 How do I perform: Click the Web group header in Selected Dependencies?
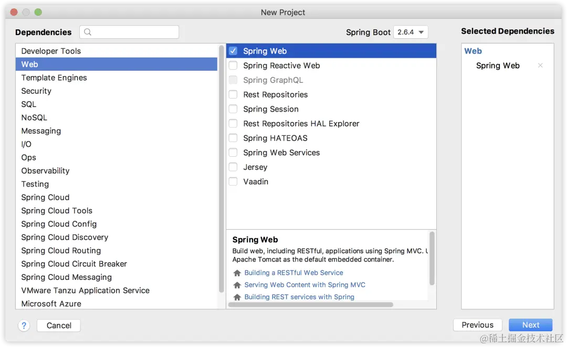[x=473, y=51]
